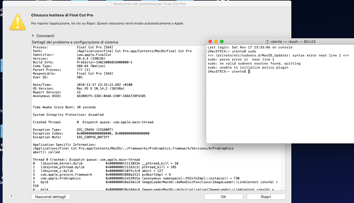
Task: Click 'Per riaprire l'applicazione' instruction text
Action: coord(107,23)
